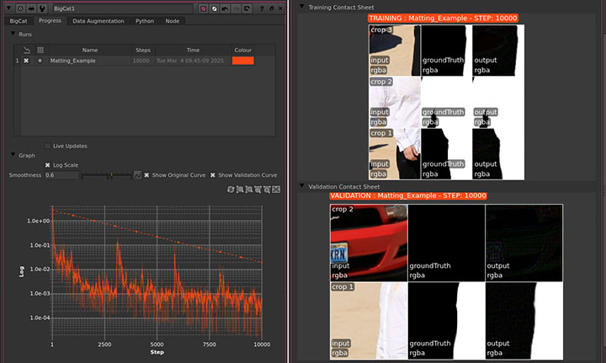The image size is (606, 363).
Task: Click the Smoothness value input field
Action: coord(61,175)
